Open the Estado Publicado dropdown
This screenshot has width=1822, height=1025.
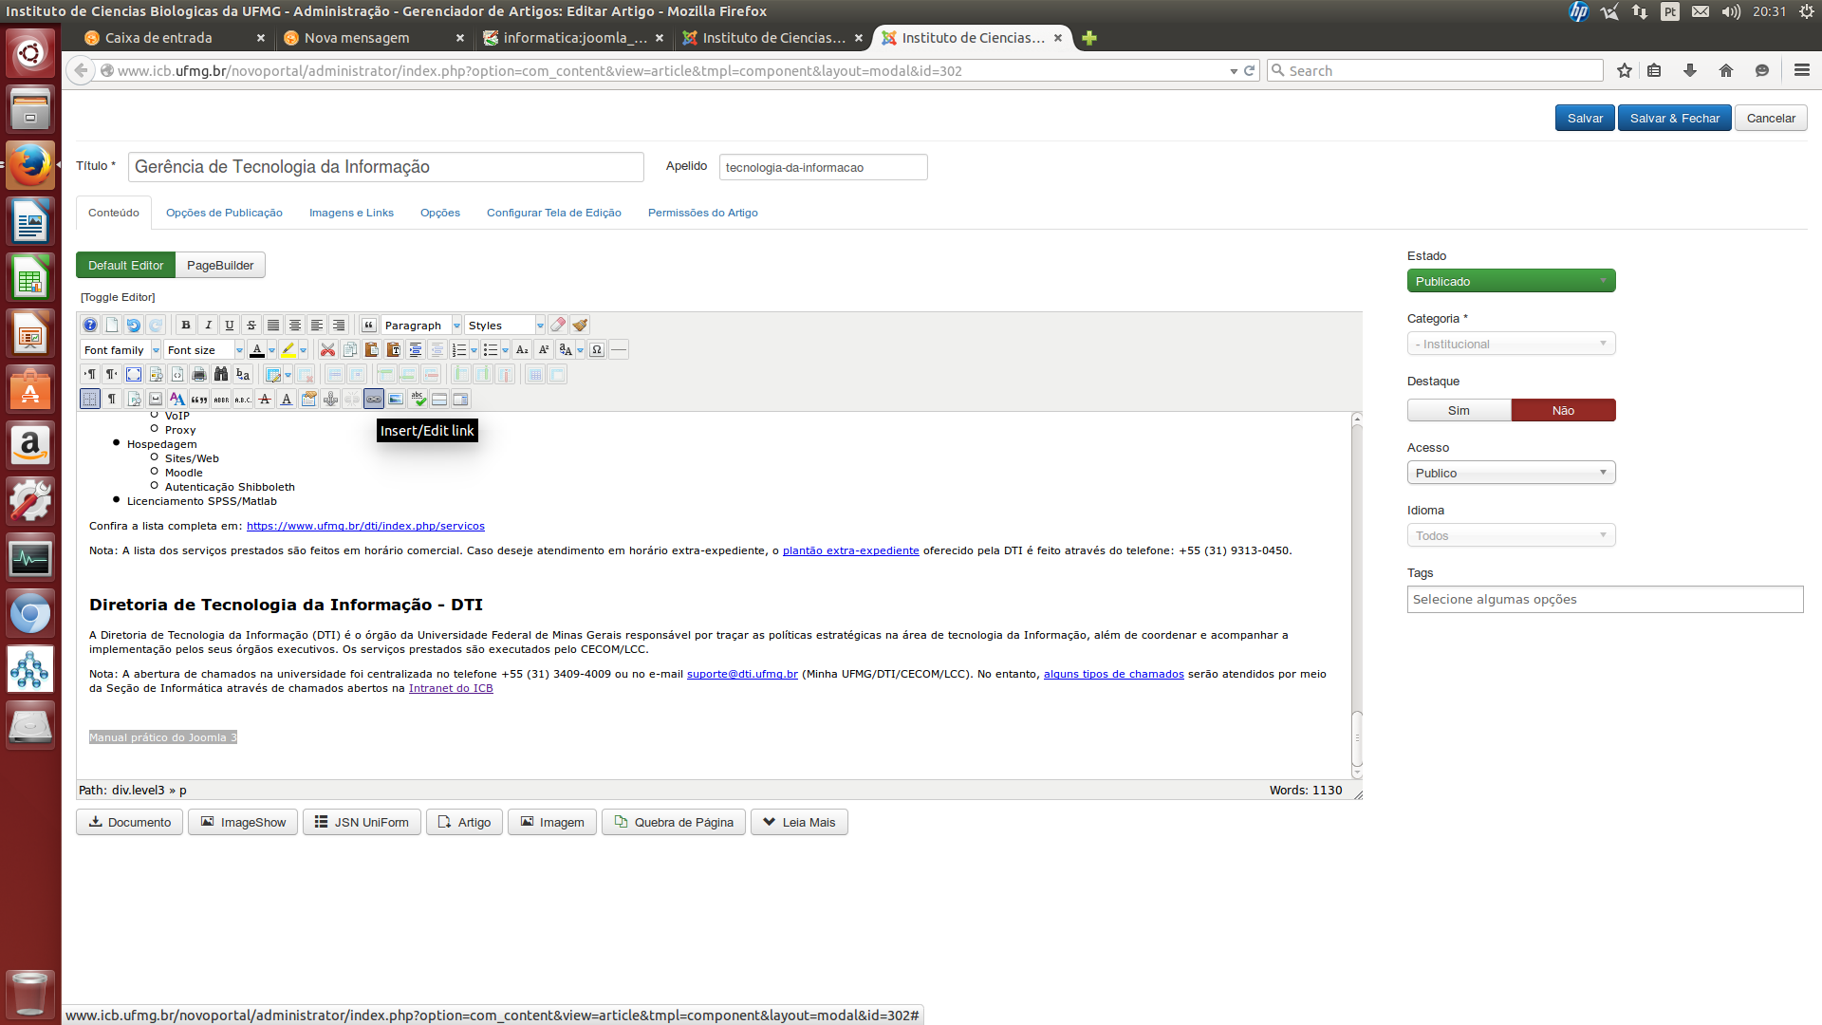pyautogui.click(x=1511, y=282)
